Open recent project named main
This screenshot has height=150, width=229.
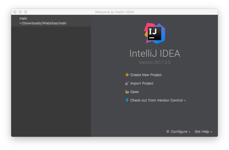(x=51, y=21)
